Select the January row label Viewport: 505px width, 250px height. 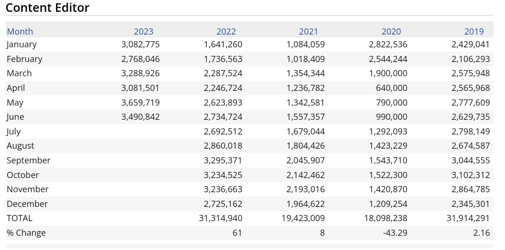22,45
